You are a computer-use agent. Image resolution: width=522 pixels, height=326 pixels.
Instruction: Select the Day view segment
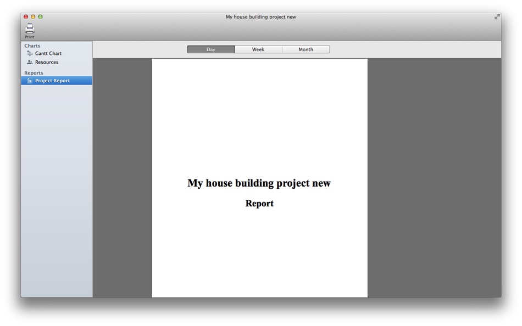pos(211,49)
